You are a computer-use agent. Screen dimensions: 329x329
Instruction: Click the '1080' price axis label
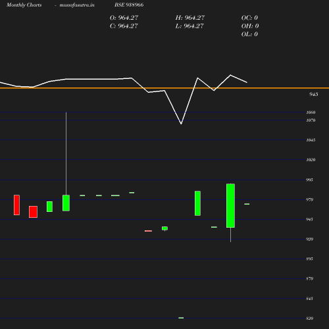311,113
